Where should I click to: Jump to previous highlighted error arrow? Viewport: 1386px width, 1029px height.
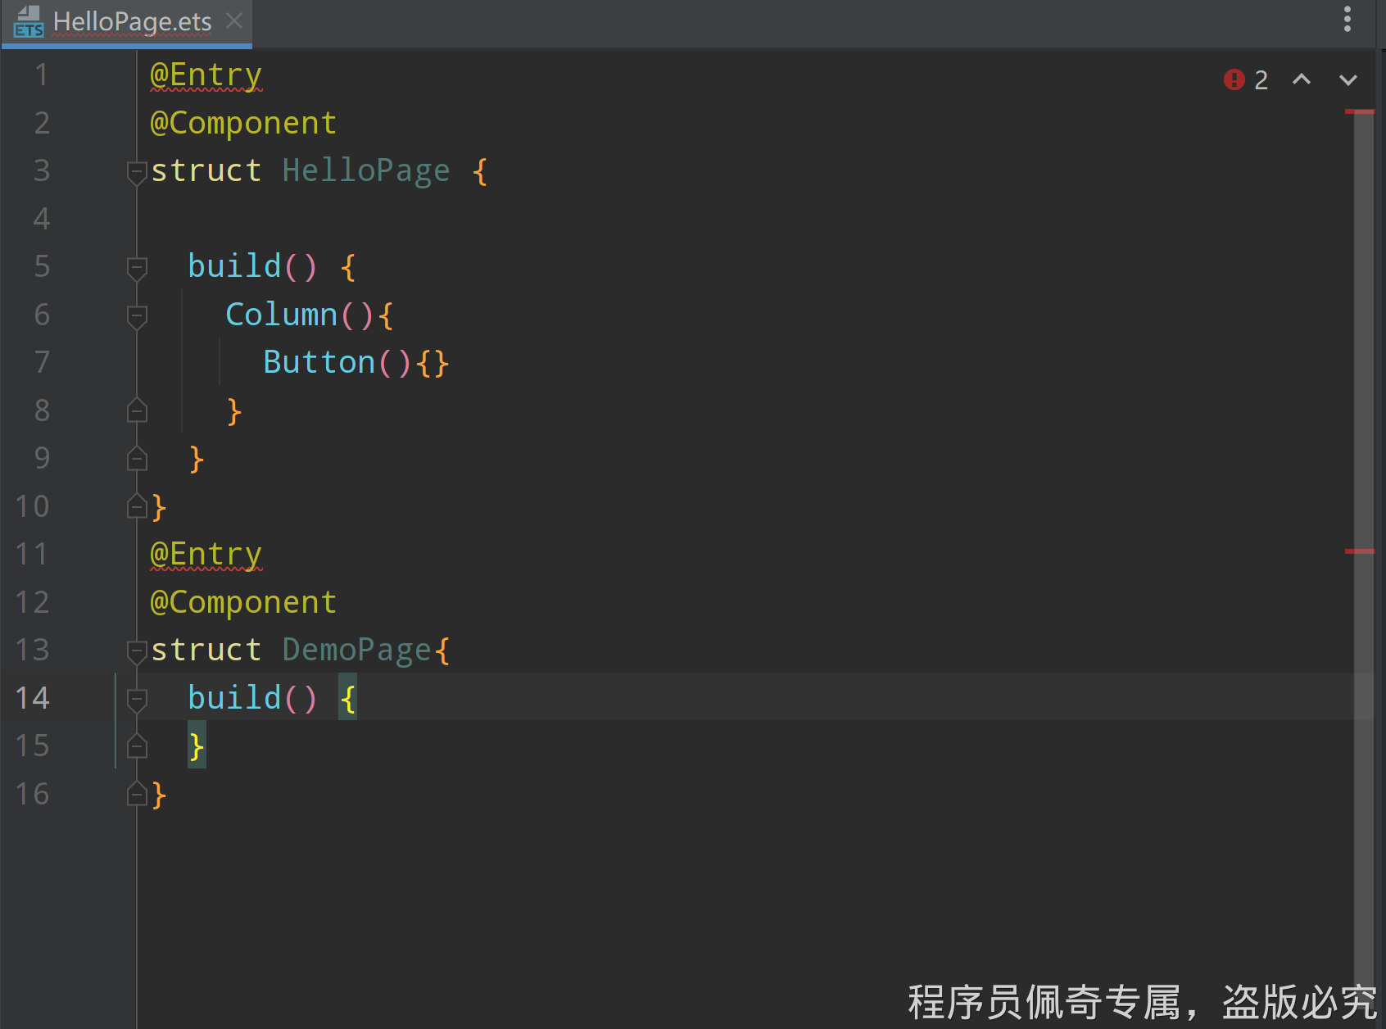coord(1301,79)
